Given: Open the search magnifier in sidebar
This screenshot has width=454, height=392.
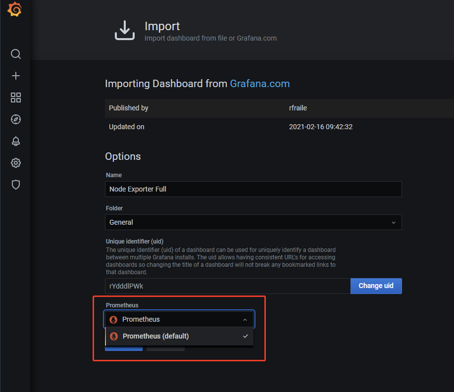Looking at the screenshot, I should pos(16,54).
